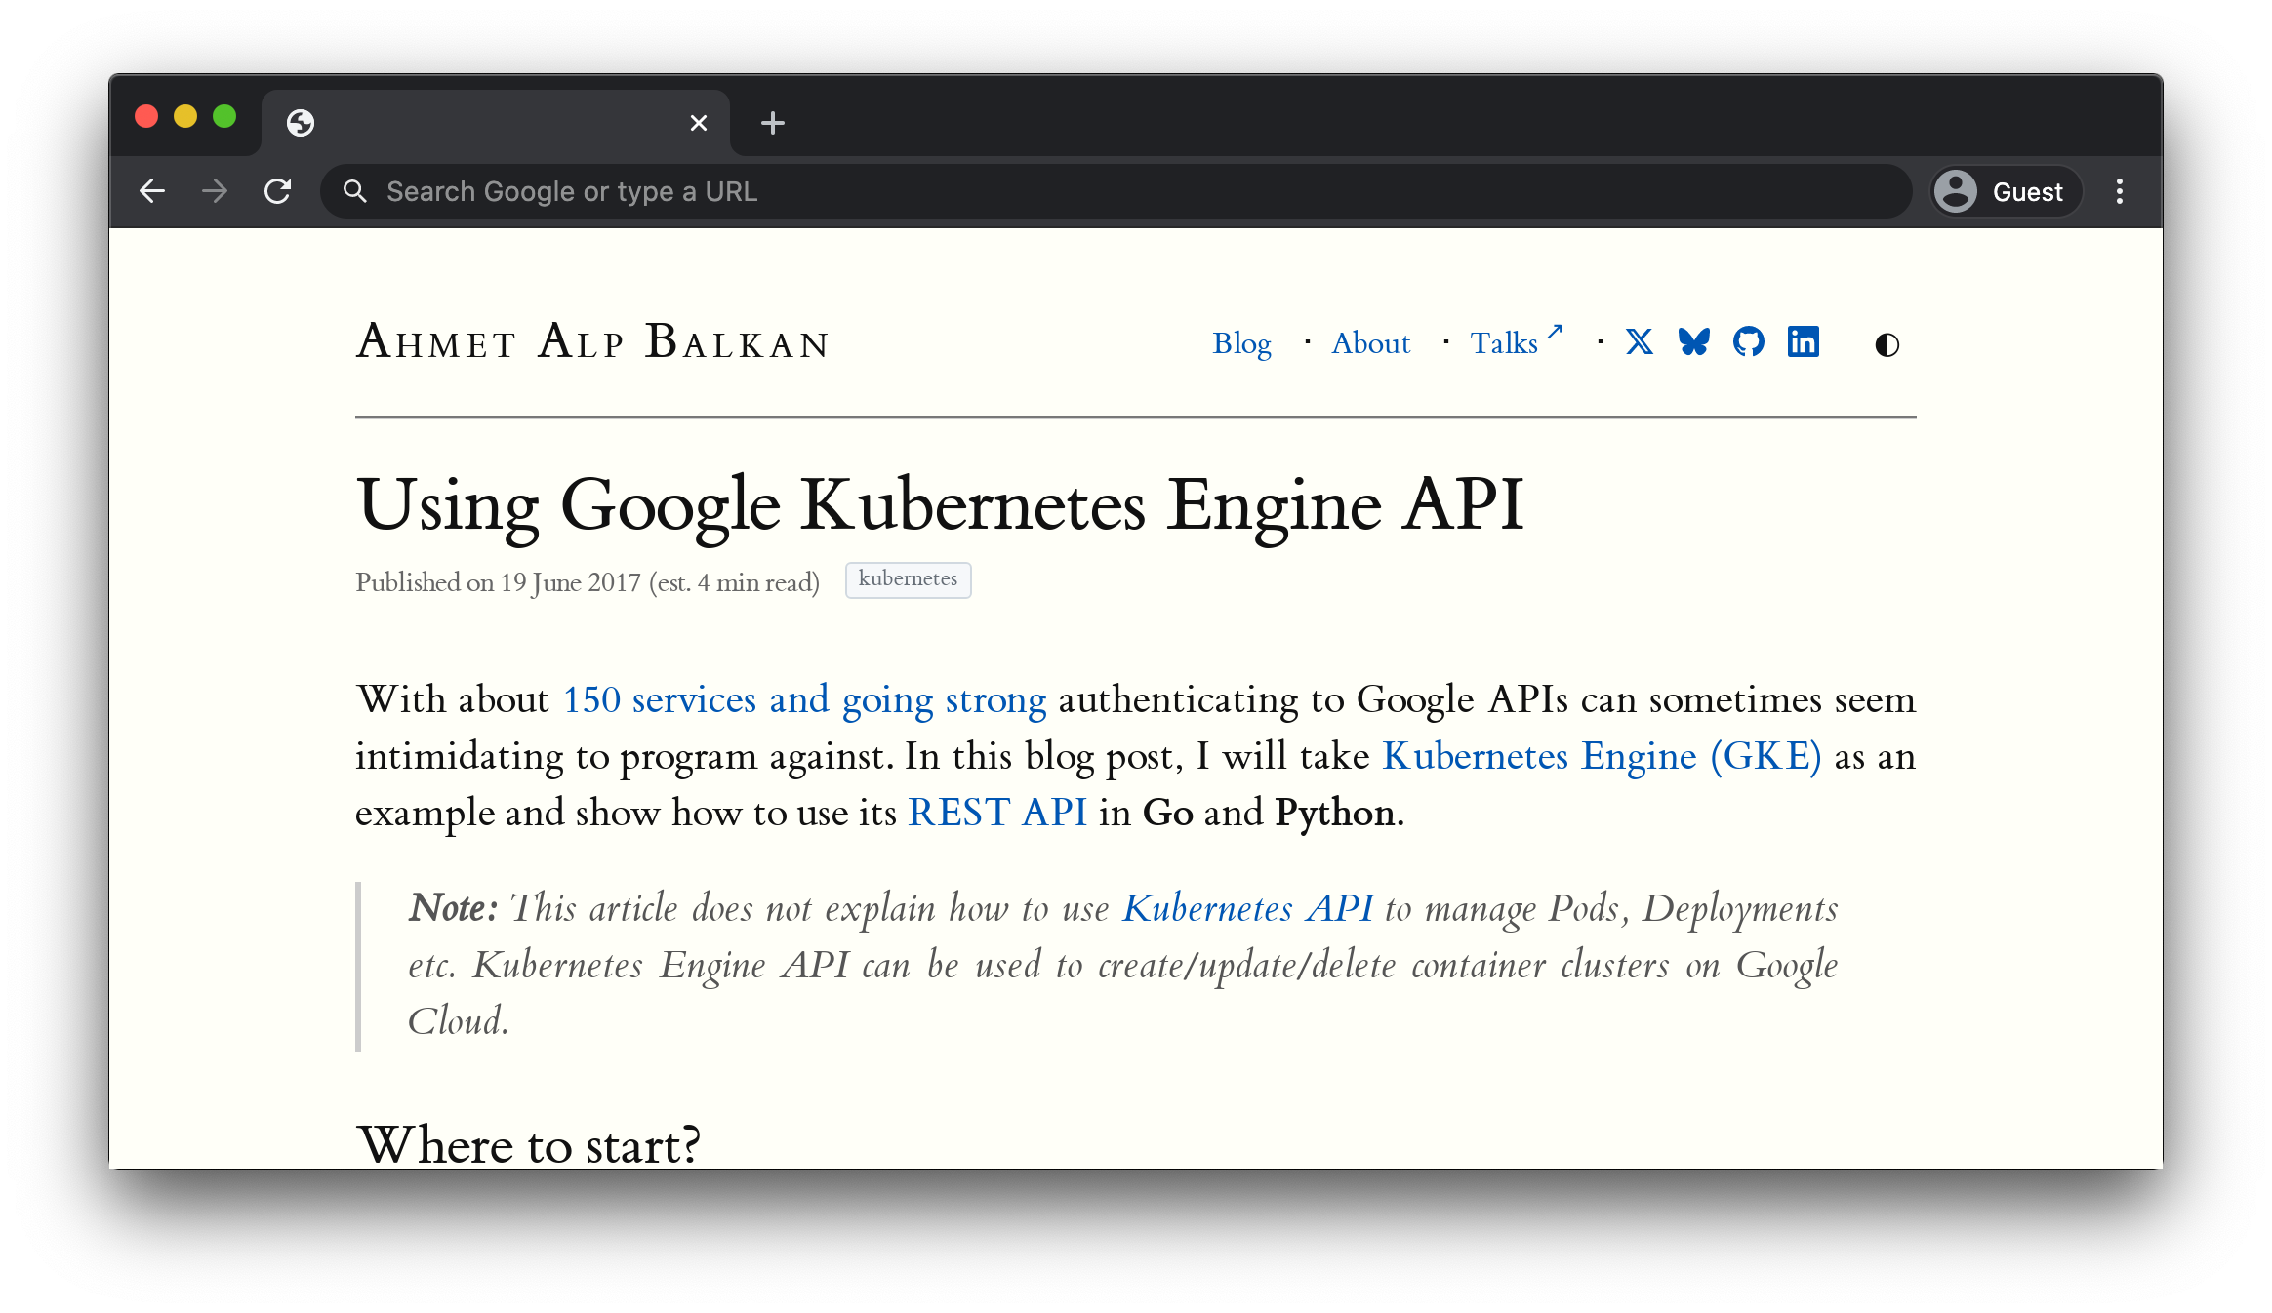The height and width of the screenshot is (1313, 2272).
Task: Open the GitHub profile icon
Action: pyautogui.click(x=1749, y=342)
